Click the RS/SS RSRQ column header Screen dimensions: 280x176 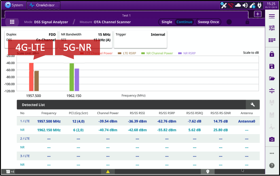(x=195, y=113)
